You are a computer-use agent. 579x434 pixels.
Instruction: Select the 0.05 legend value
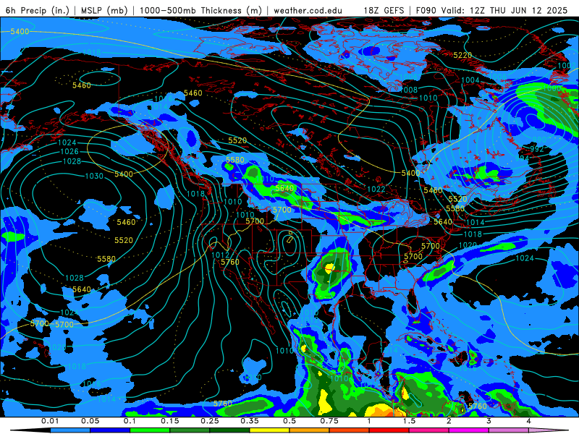coord(90,421)
